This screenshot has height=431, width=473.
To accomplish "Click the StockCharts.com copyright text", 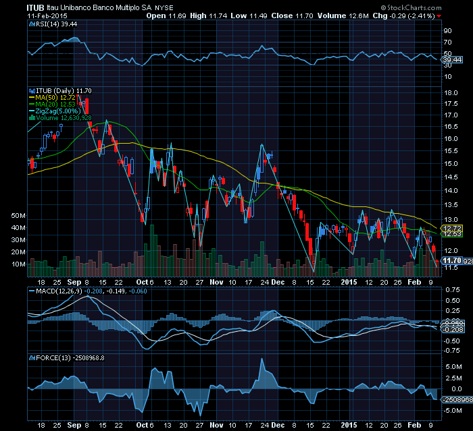I will (x=411, y=7).
